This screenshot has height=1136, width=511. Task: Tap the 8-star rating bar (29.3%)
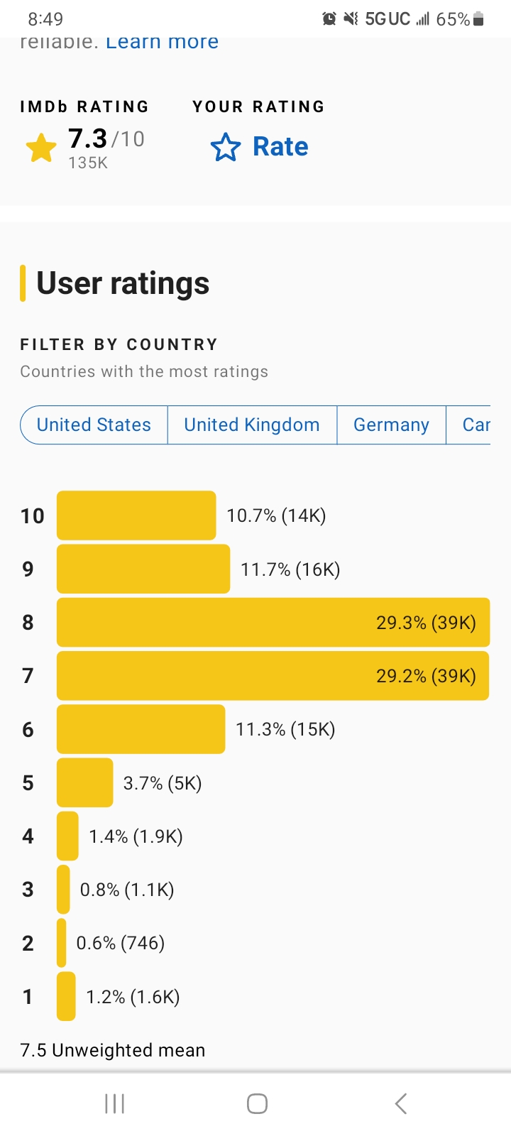[273, 623]
